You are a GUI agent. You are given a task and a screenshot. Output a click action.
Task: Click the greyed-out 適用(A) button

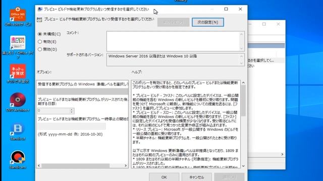click(229, 177)
